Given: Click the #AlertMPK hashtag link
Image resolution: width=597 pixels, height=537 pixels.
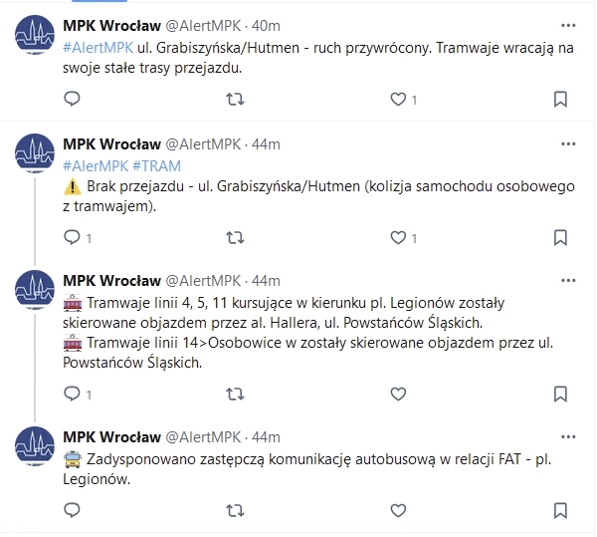Looking at the screenshot, I should [x=97, y=48].
